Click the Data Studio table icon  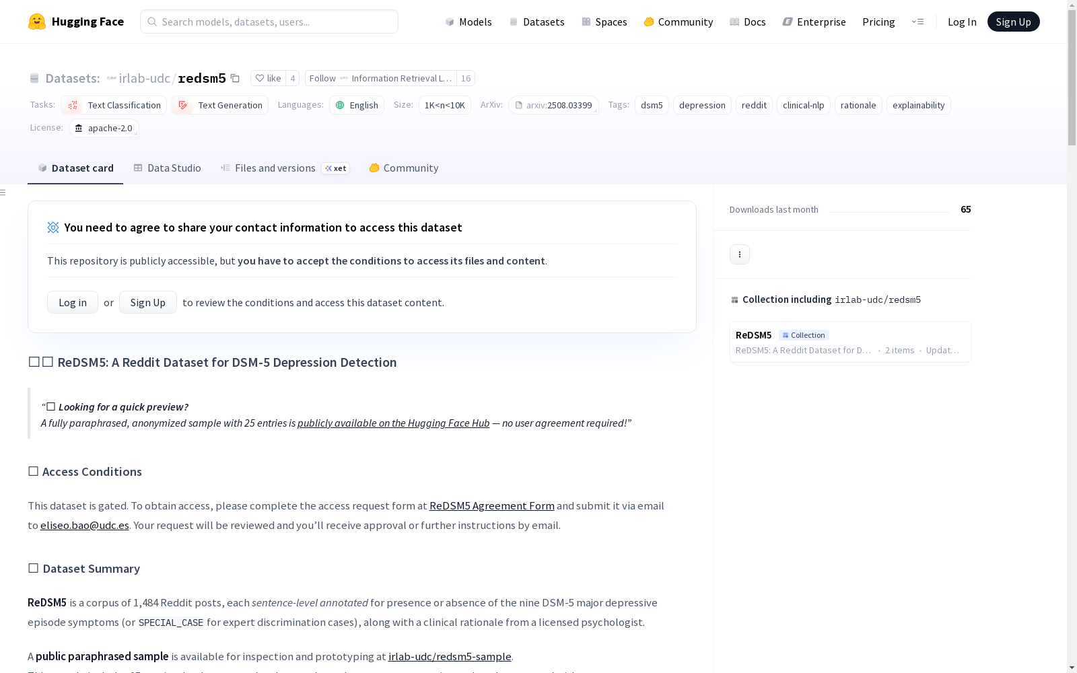[138, 168]
